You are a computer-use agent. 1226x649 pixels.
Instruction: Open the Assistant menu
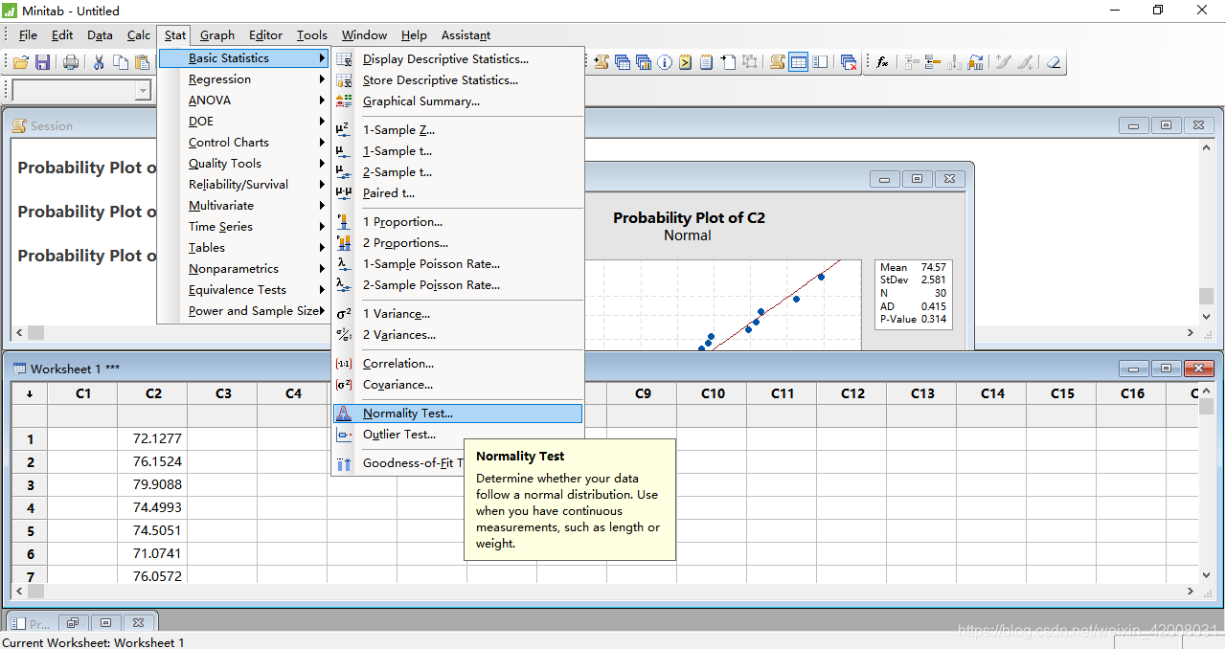[x=466, y=35]
